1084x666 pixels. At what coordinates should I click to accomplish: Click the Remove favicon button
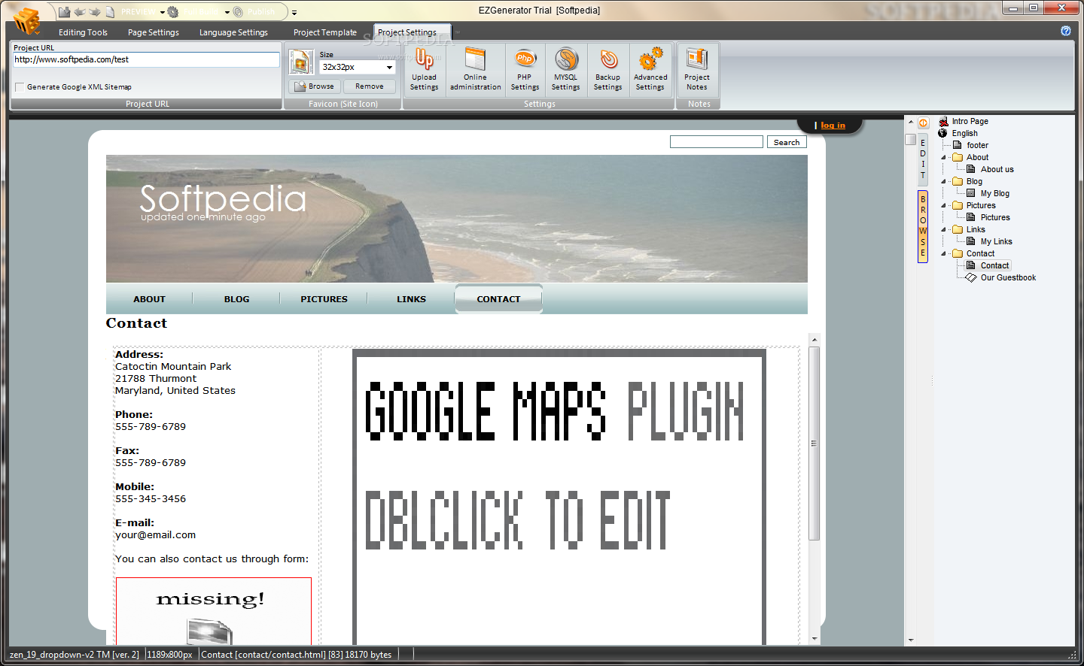(x=370, y=86)
